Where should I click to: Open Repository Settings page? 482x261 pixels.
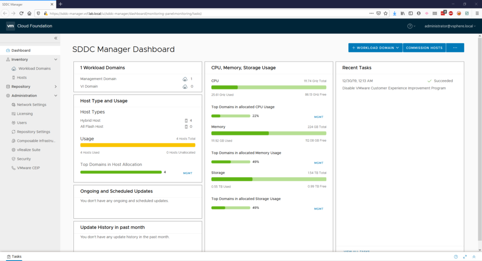[33, 132]
